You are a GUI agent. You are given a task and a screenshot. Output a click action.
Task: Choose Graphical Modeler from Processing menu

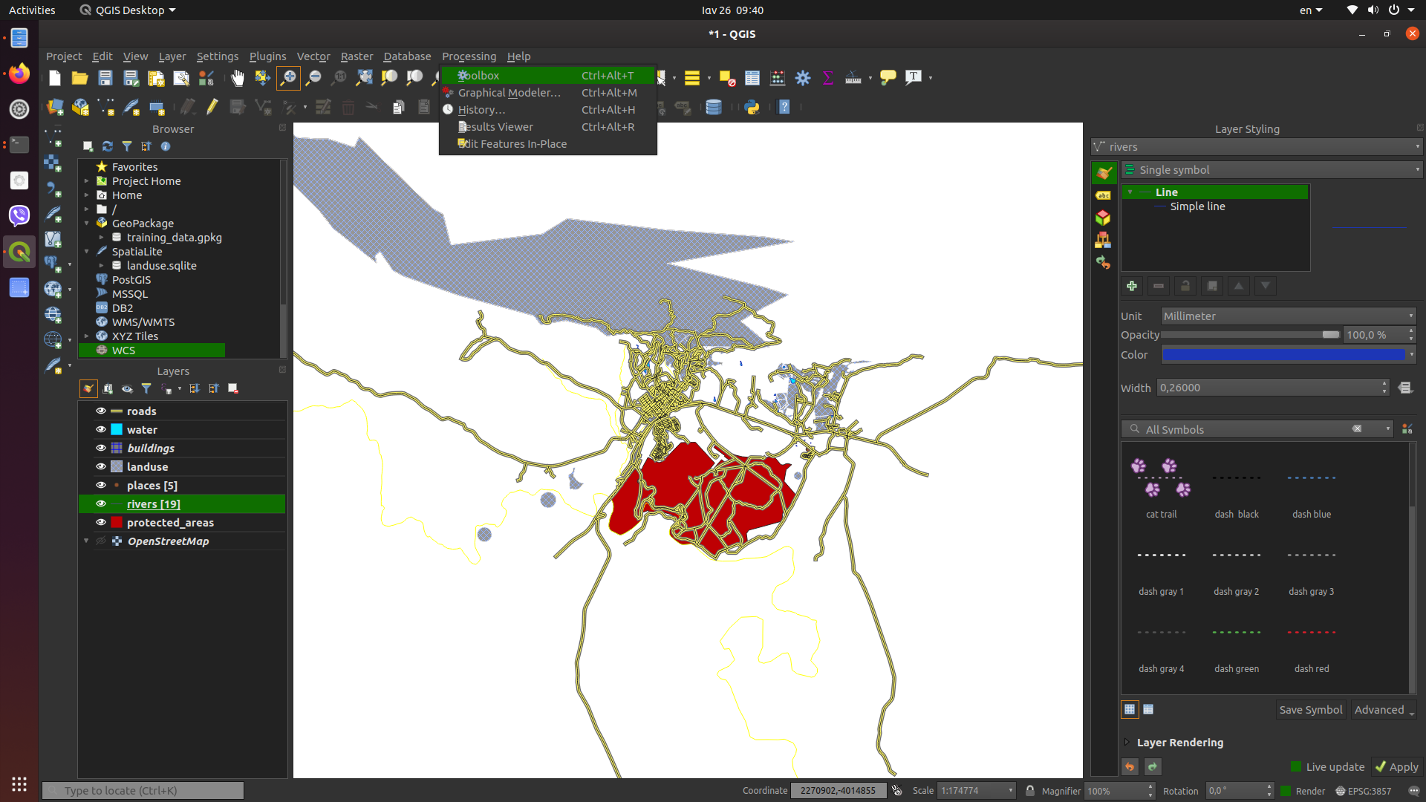tap(509, 93)
